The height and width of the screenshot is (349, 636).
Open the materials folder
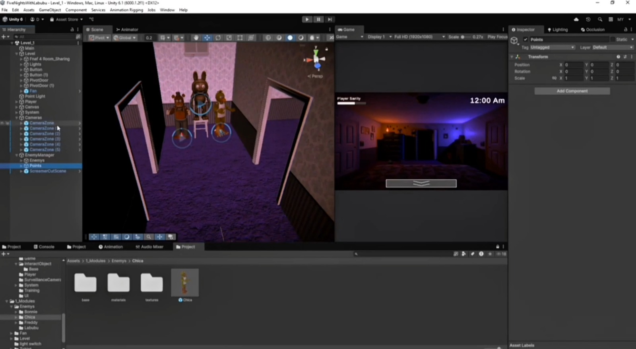click(118, 283)
